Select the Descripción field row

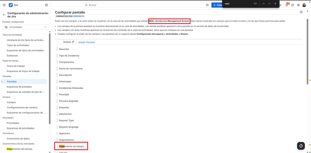pyautogui.click(x=65, y=75)
